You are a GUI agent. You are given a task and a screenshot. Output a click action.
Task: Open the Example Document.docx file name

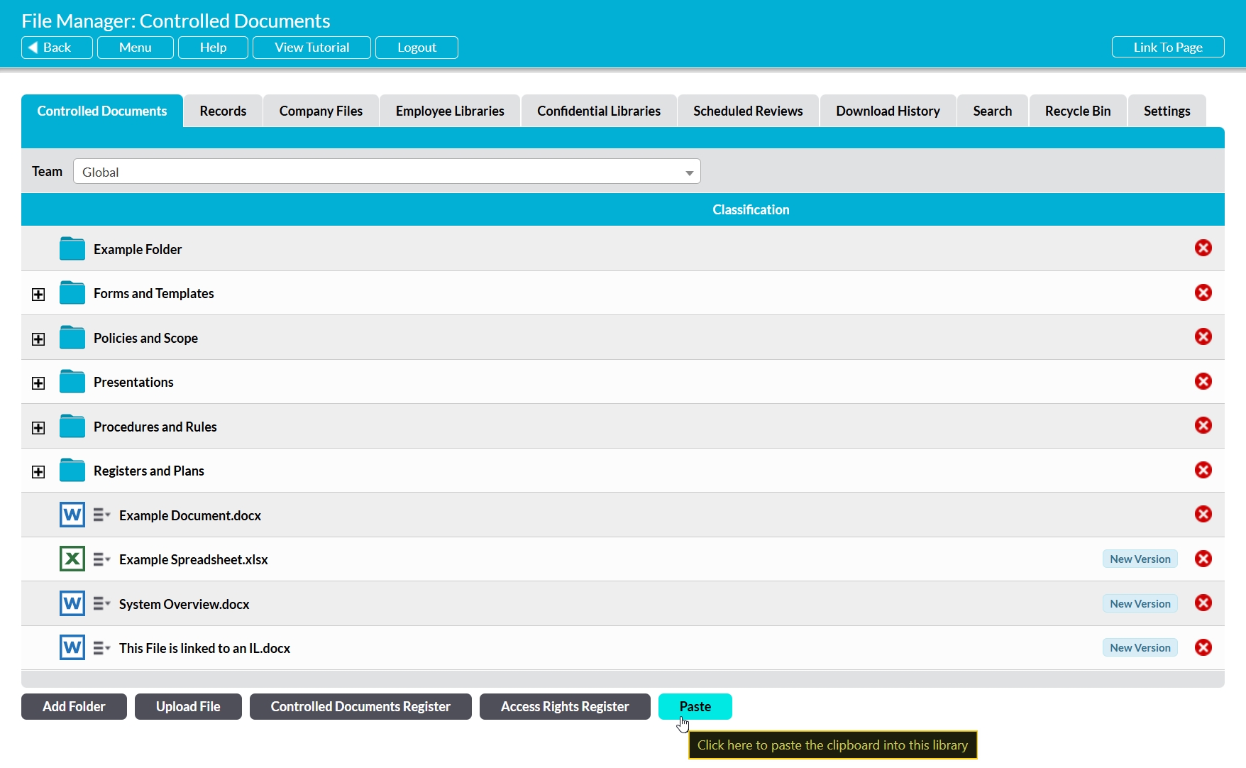click(190, 515)
